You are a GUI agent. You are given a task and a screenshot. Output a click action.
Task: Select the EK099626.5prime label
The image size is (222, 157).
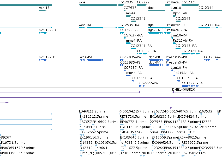(166, 143)
